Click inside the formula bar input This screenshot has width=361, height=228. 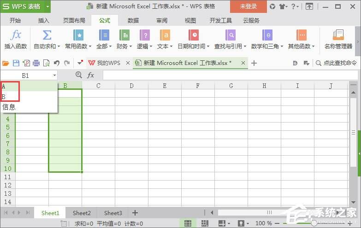coord(230,75)
